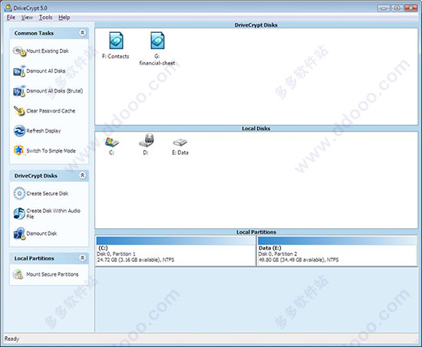
Task: Click the Create Disk Within Audio File icon
Action: coord(19,214)
